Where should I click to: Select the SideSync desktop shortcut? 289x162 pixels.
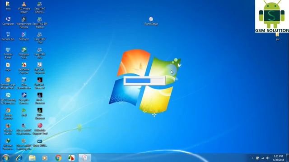coord(24,36)
